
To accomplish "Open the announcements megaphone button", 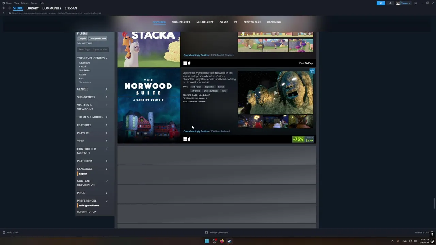I will coord(380,3).
